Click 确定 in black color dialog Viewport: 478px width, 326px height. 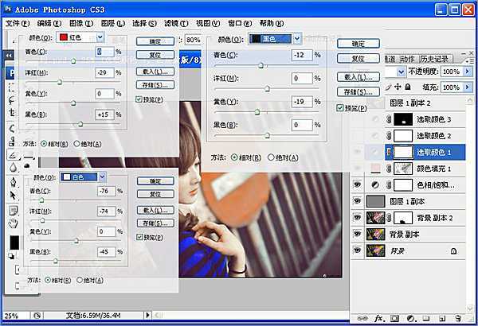tap(358, 44)
